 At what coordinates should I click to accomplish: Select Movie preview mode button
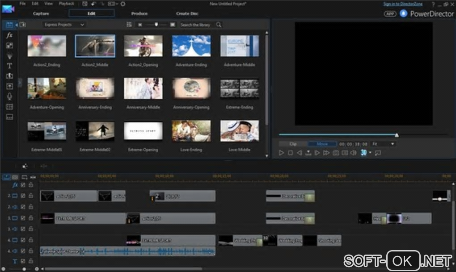322,144
